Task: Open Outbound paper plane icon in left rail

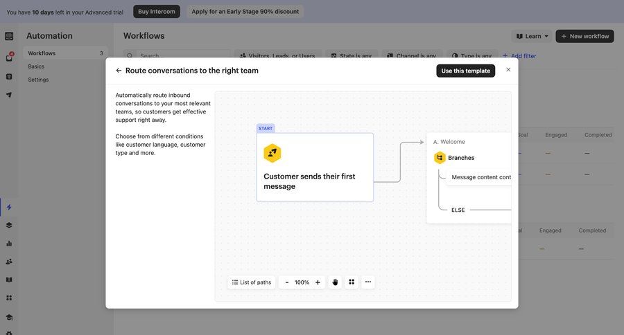Action: (x=9, y=95)
